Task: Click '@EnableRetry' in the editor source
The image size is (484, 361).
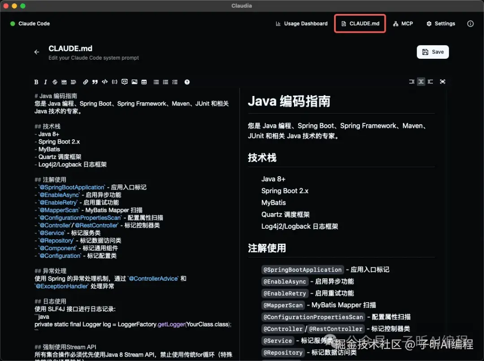Action: tap(58, 203)
